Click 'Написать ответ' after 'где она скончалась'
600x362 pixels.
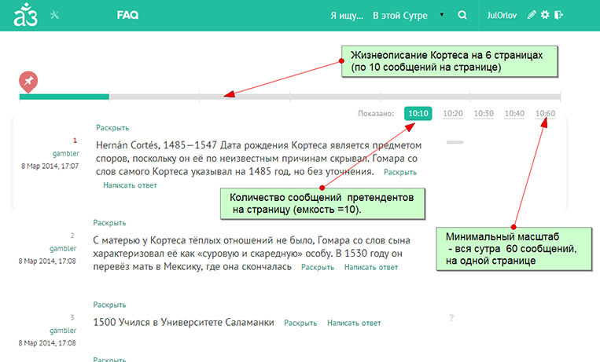371,268
